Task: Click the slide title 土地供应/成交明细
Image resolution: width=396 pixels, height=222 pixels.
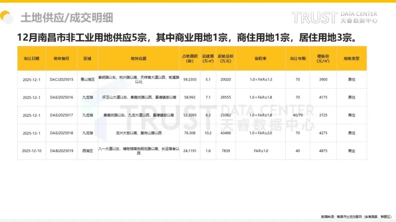Action: (x=67, y=18)
